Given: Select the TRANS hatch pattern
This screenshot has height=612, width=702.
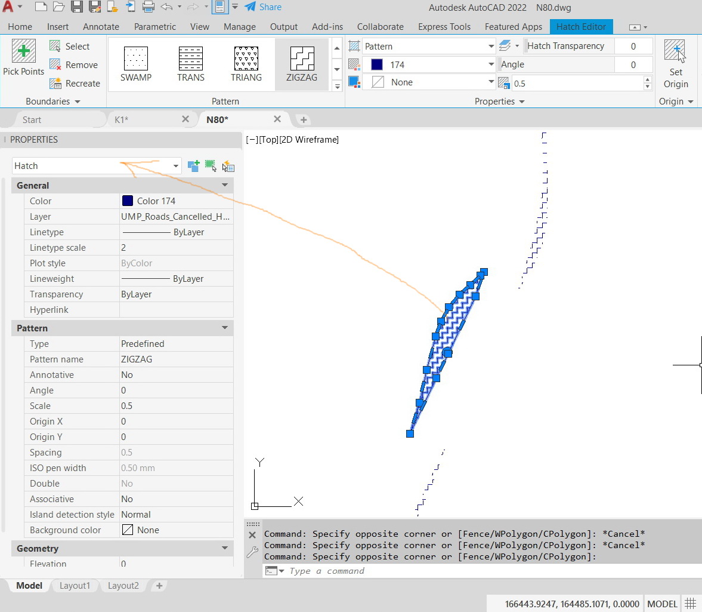Looking at the screenshot, I should pos(191,63).
